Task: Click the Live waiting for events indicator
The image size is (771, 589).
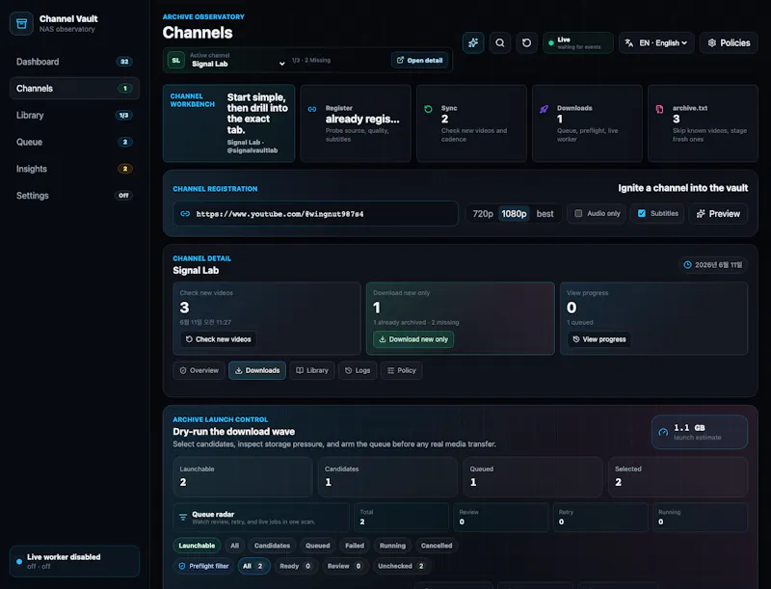Action: pyautogui.click(x=578, y=42)
